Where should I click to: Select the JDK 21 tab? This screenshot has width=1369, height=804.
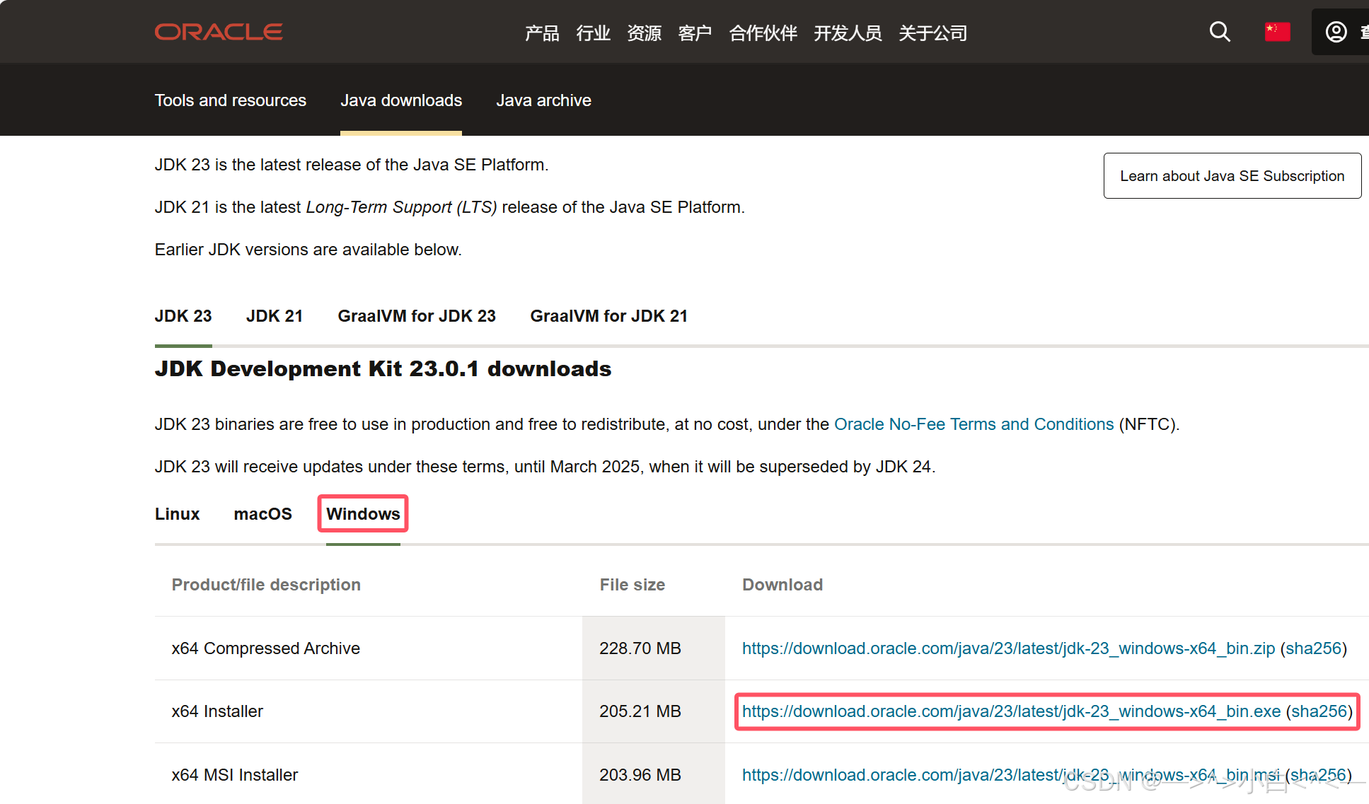[275, 316]
